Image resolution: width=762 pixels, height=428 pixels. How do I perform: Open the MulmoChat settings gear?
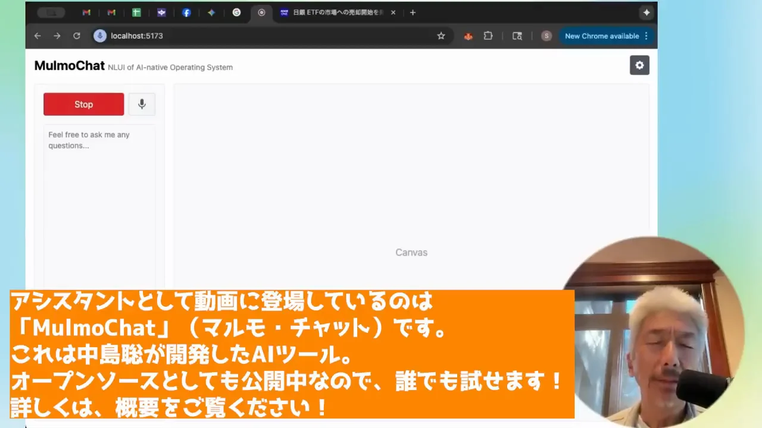[639, 65]
